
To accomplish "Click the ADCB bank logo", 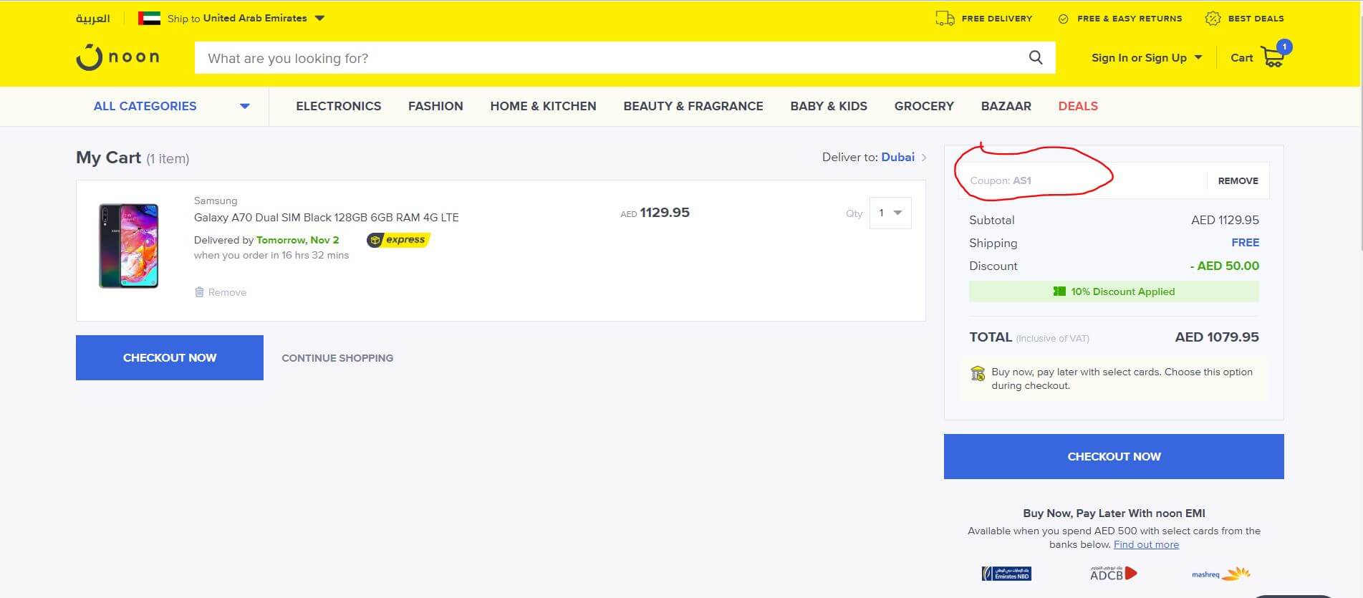I will tap(1113, 573).
